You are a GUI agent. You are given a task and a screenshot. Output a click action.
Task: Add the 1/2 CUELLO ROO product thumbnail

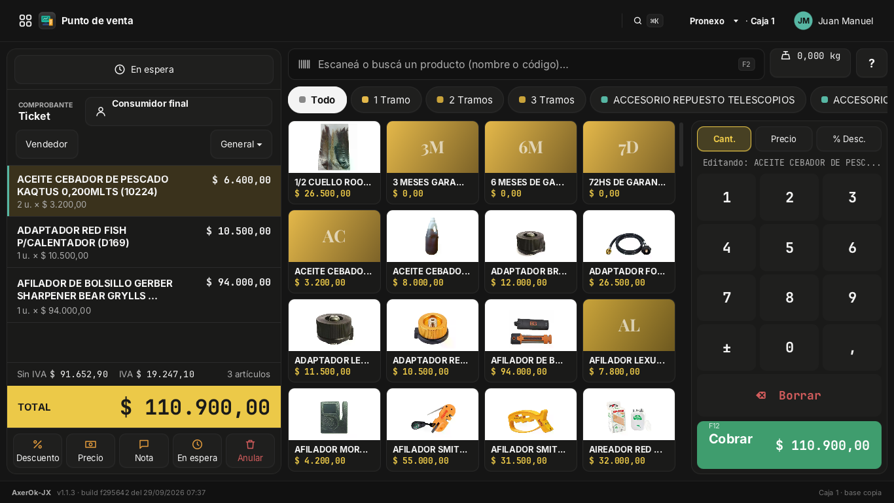[334, 147]
